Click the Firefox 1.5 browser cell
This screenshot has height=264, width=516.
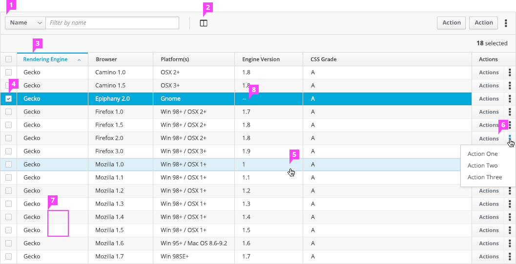(x=121, y=125)
